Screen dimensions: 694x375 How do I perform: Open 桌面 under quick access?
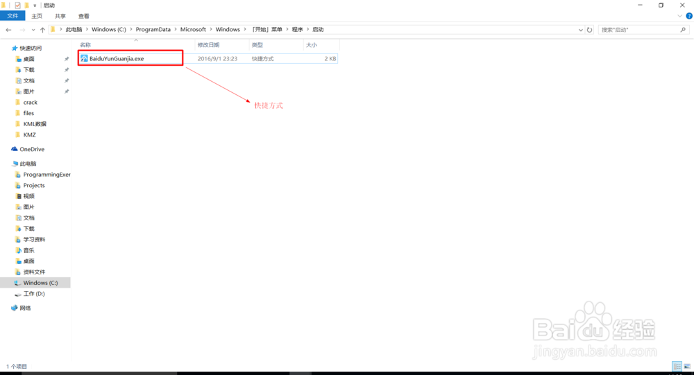[x=28, y=59]
